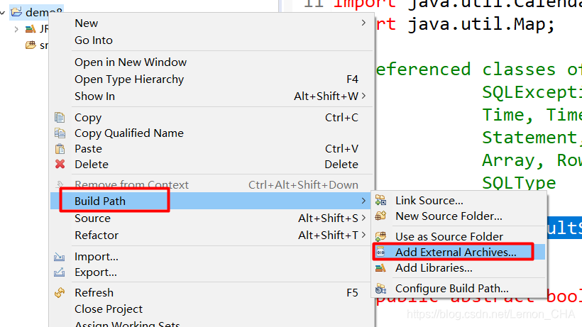Choose Export... from the menu
582x327 pixels.
coord(212,272)
